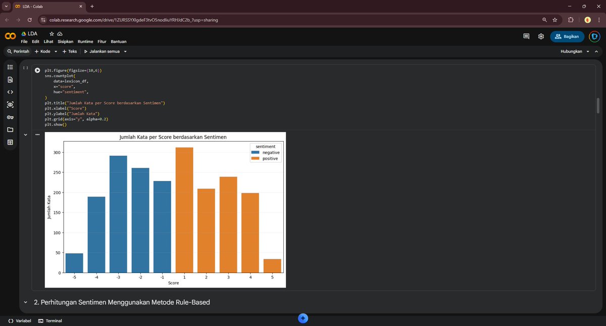Open the Fitur menu
Viewport: 606px width, 326px height.
[102, 41]
